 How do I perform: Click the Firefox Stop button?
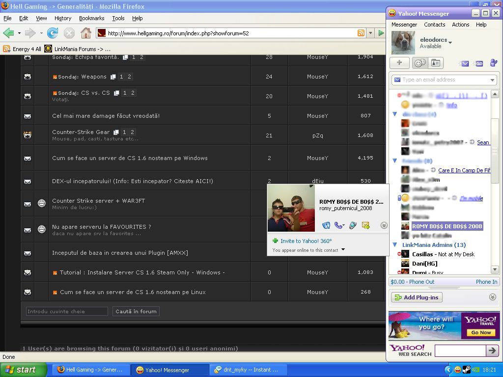click(x=69, y=33)
